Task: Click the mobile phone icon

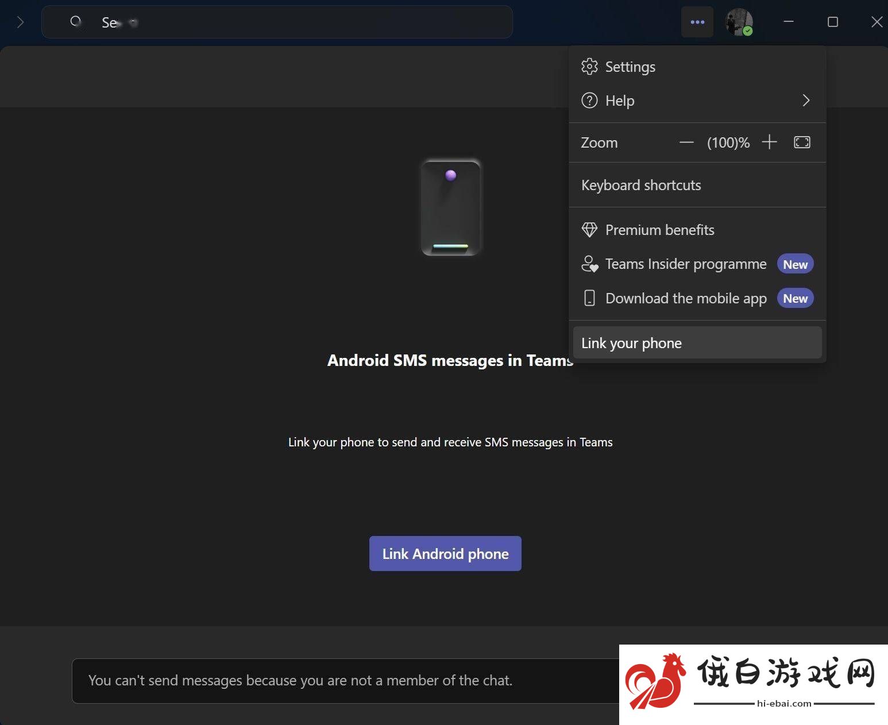Action: point(589,298)
